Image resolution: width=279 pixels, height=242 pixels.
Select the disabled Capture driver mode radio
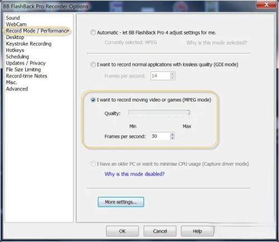pos(93,164)
